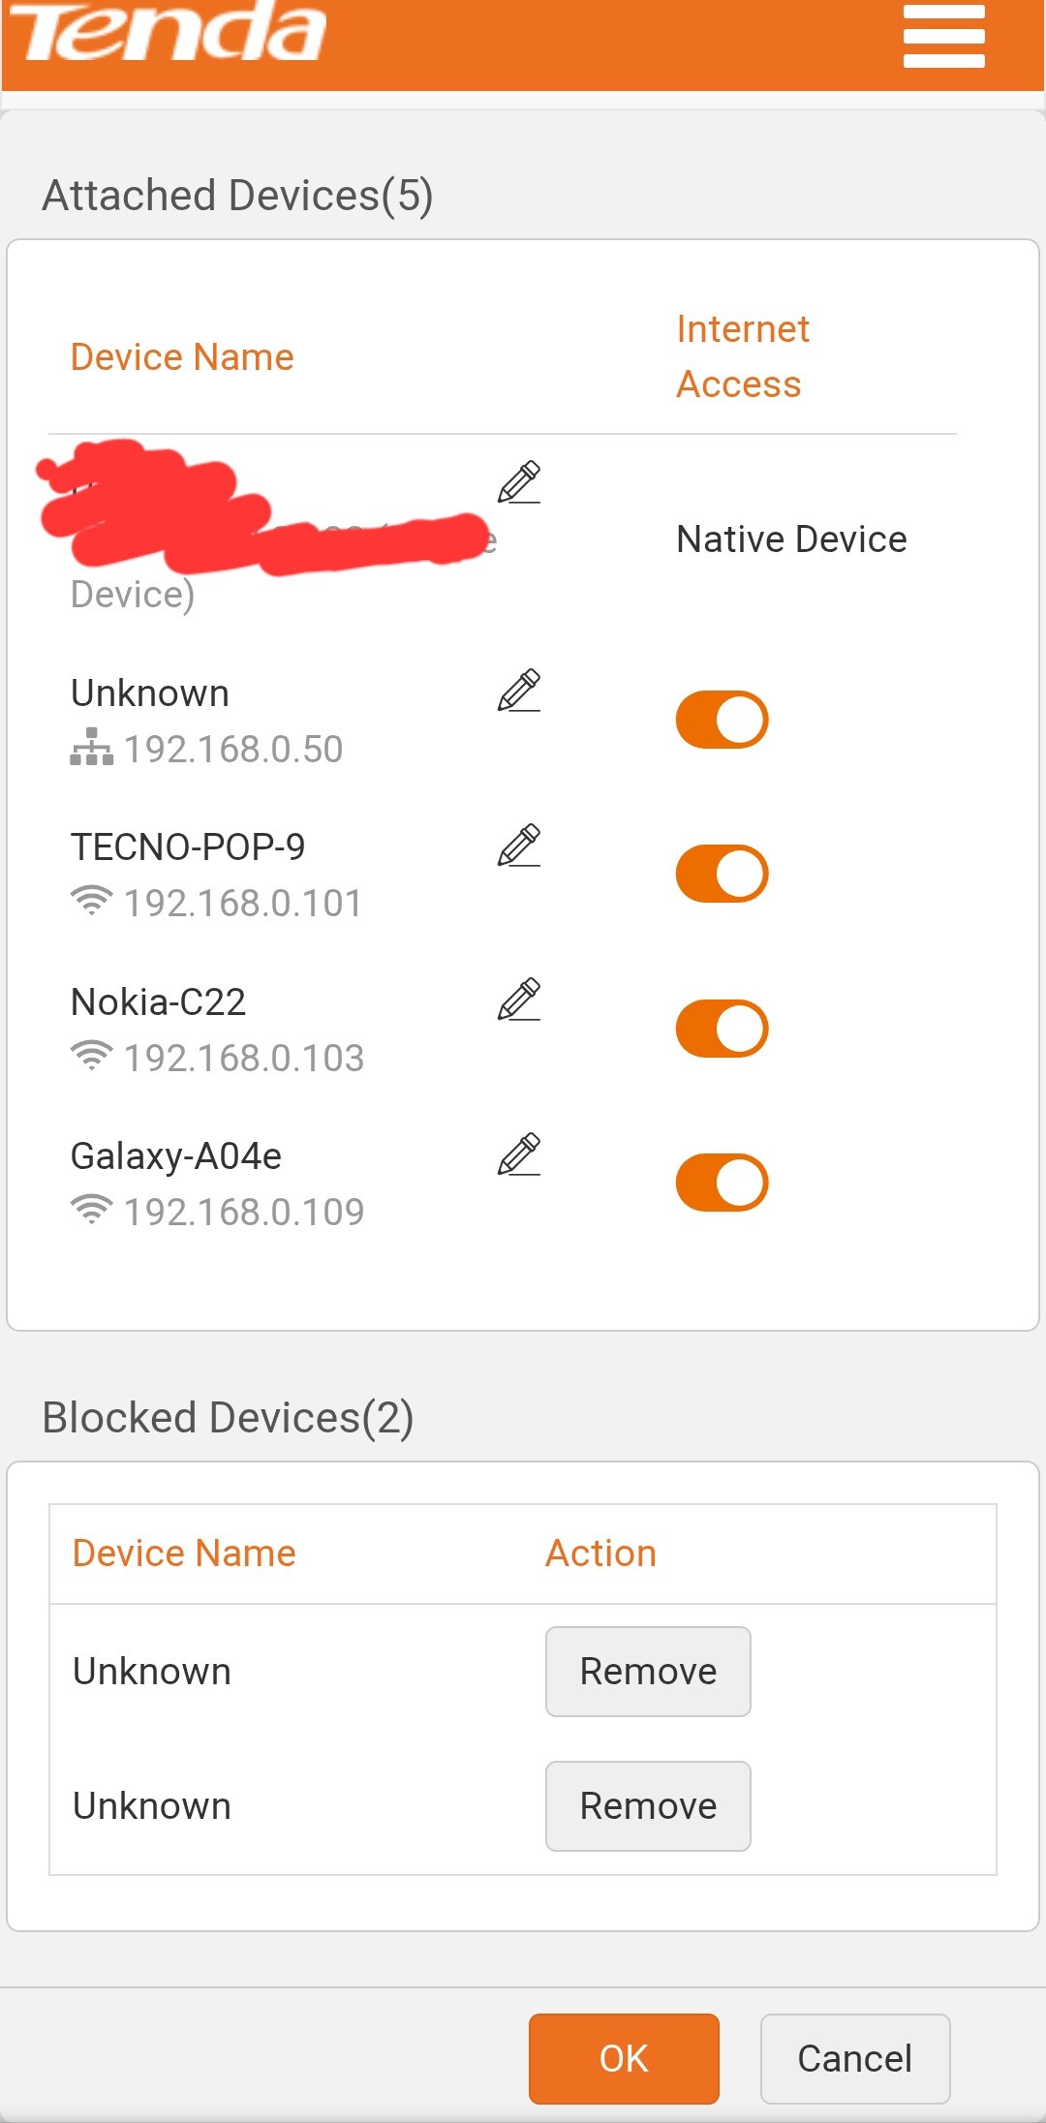
Task: Select the Galaxy-A04e device name
Action: coord(176,1156)
